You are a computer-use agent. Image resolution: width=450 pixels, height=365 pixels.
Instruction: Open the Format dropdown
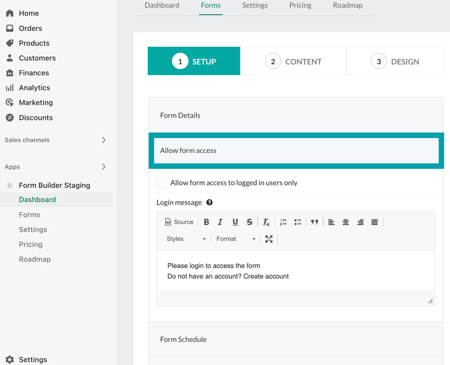pyautogui.click(x=236, y=239)
